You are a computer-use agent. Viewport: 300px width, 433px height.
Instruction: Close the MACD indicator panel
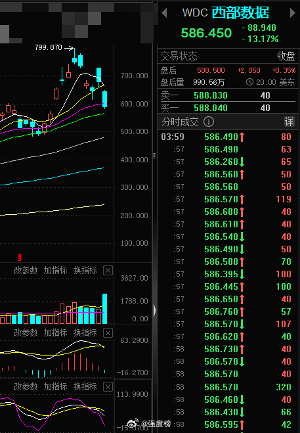[108, 333]
